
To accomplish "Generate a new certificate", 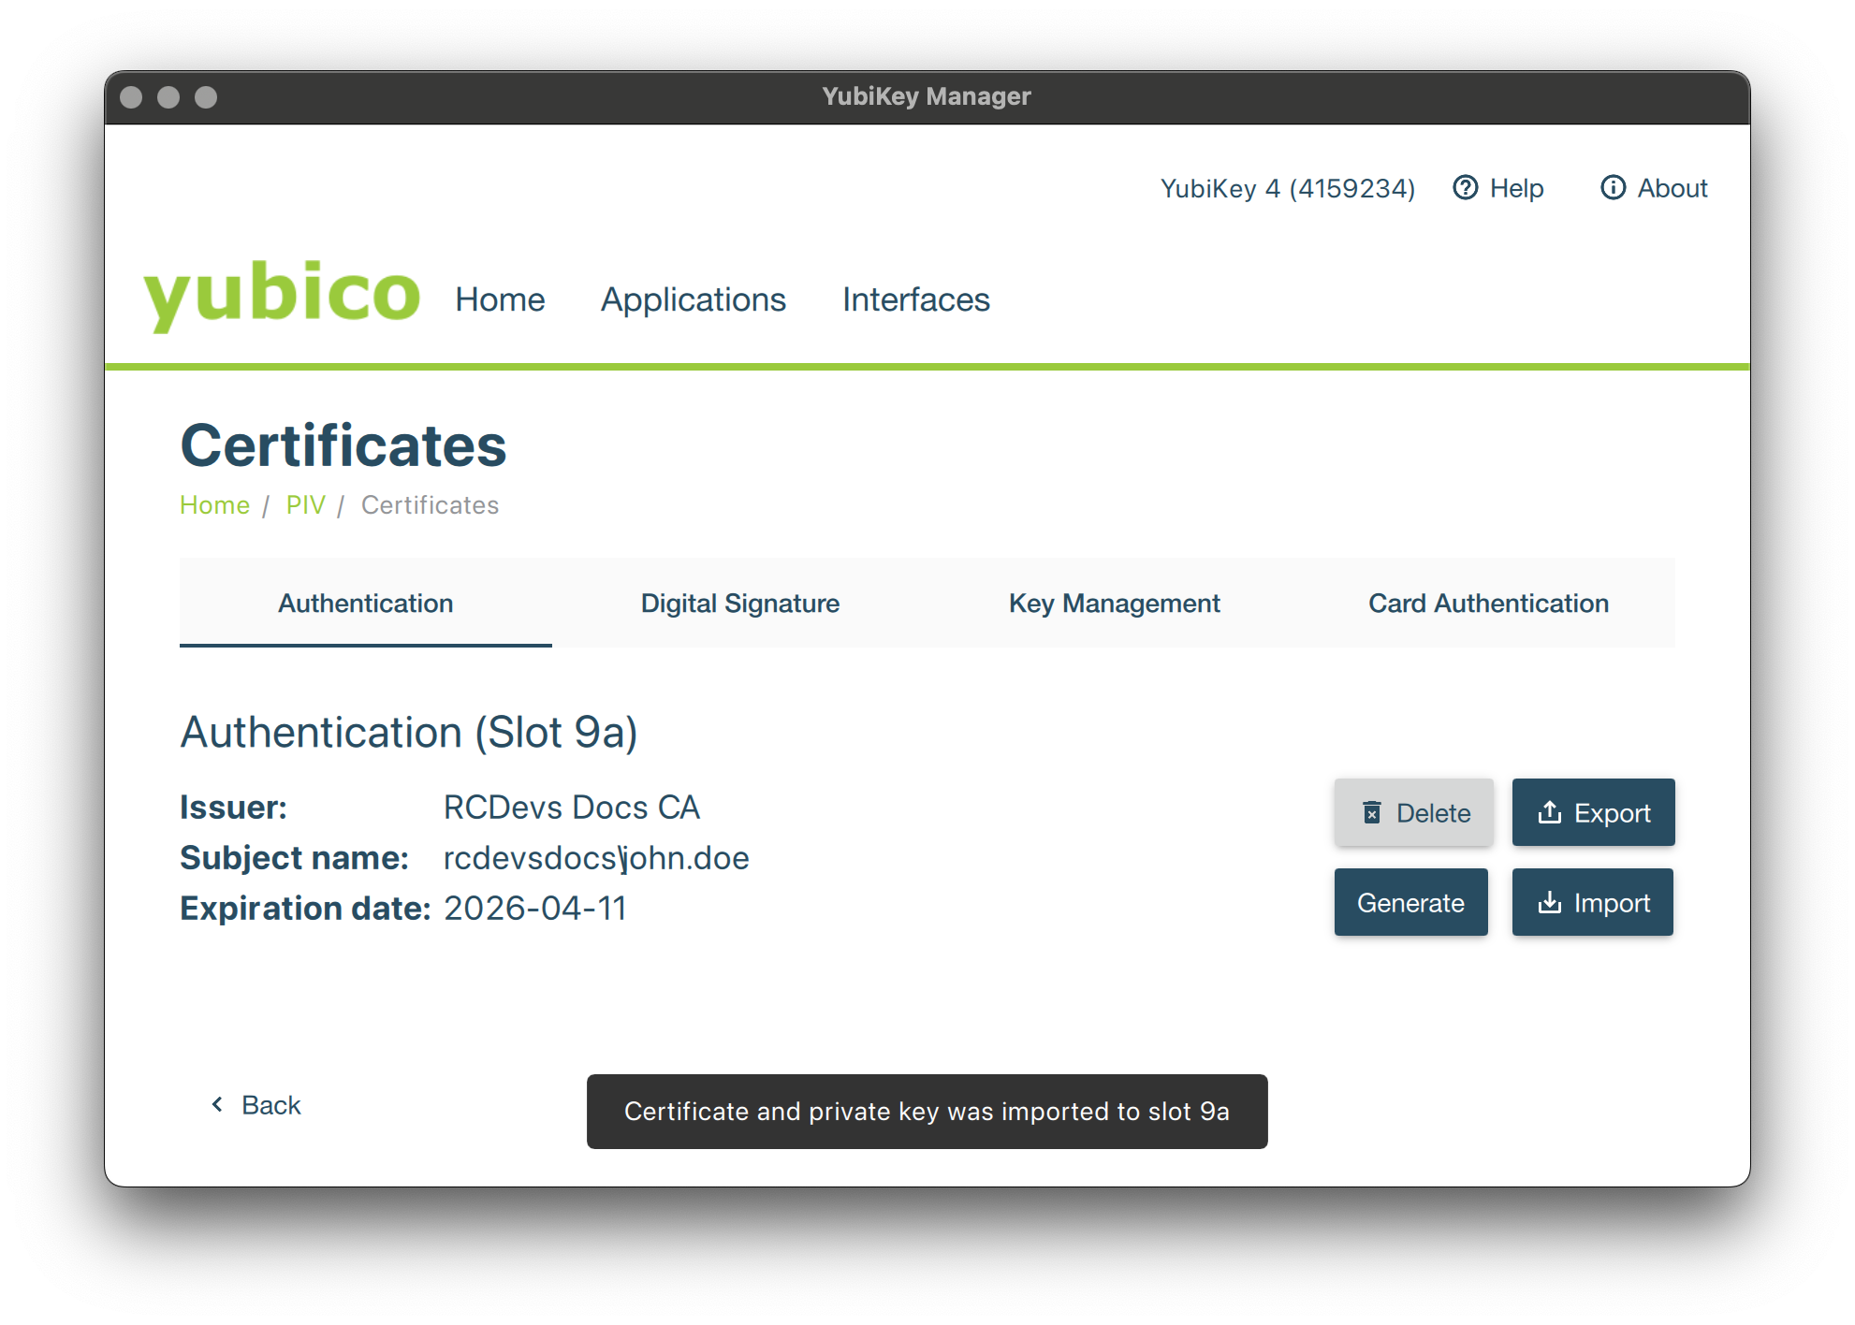I will point(1410,902).
